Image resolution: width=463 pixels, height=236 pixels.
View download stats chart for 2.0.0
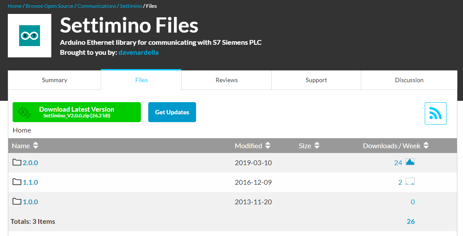[x=410, y=162]
